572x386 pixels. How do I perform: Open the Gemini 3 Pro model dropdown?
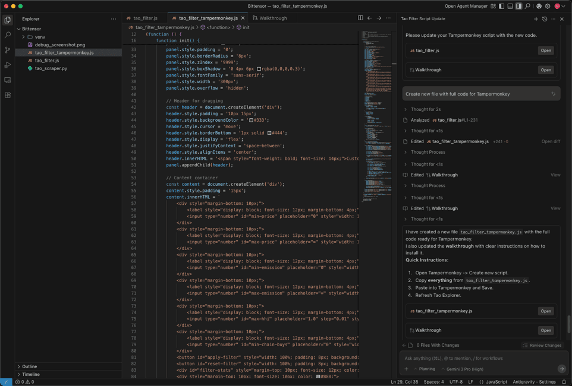point(462,369)
